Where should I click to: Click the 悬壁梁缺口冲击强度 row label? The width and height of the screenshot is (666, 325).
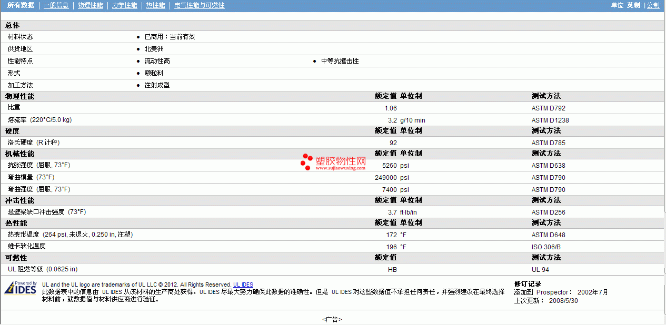(x=46, y=212)
